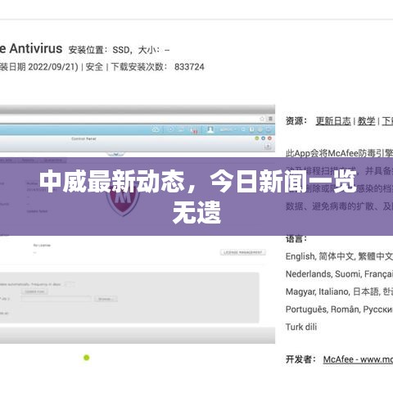Image resolution: width=393 pixels, height=393 pixels.
Task: Click the Update Now button in the preview
Action: [x=34, y=291]
